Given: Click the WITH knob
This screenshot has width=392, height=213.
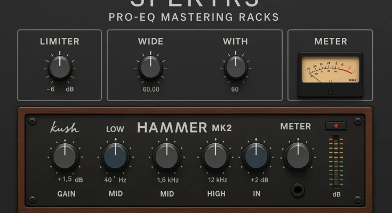Looking at the screenshot, I should (236, 68).
